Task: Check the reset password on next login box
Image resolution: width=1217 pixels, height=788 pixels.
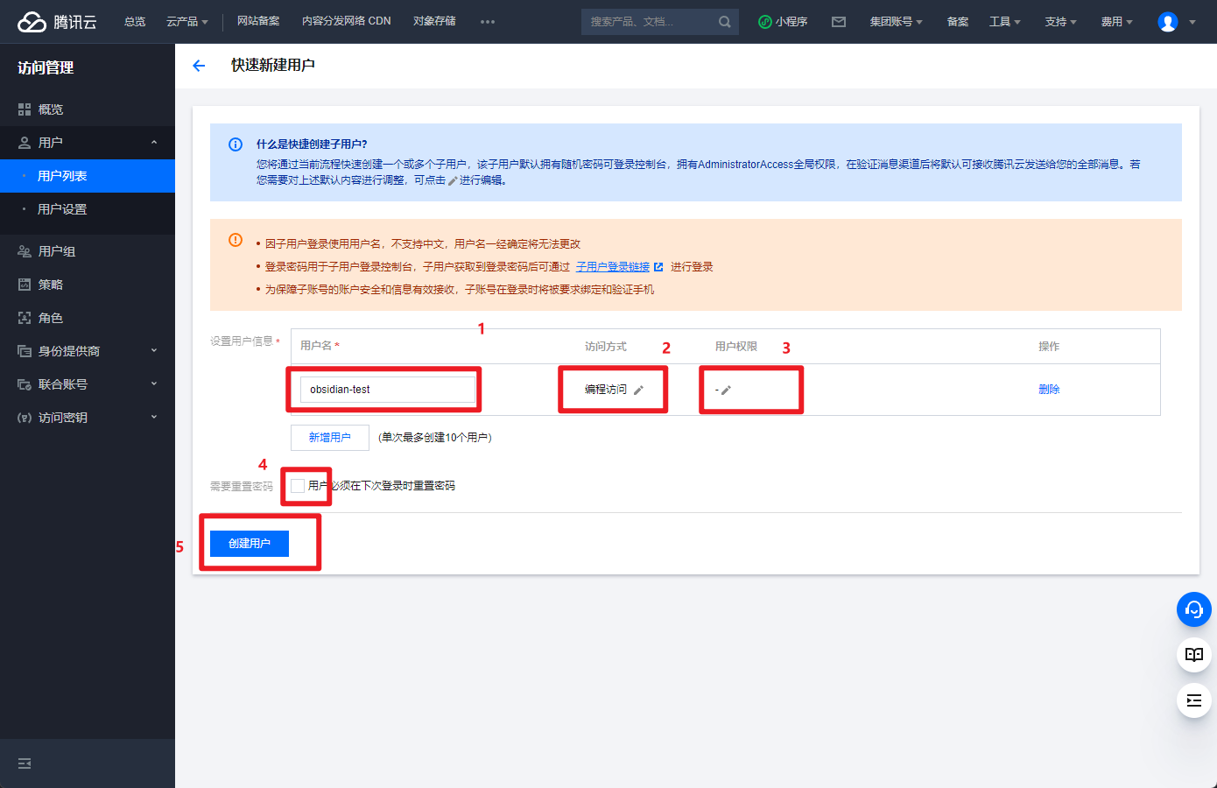Action: tap(298, 486)
